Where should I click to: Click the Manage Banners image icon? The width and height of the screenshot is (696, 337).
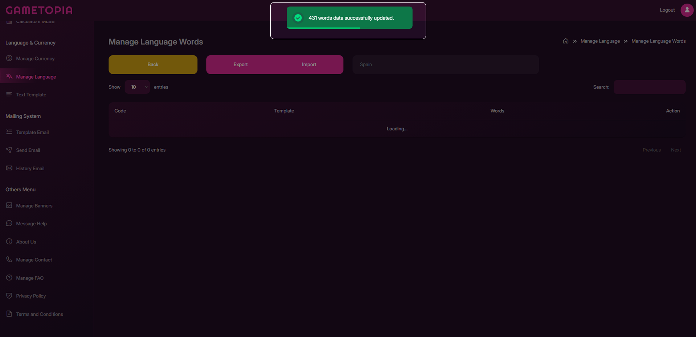9,205
